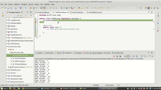Click the volume icon in the system tray
This screenshot has width=161, height=90.
[139, 88]
